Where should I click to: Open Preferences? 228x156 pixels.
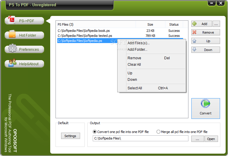(24, 49)
